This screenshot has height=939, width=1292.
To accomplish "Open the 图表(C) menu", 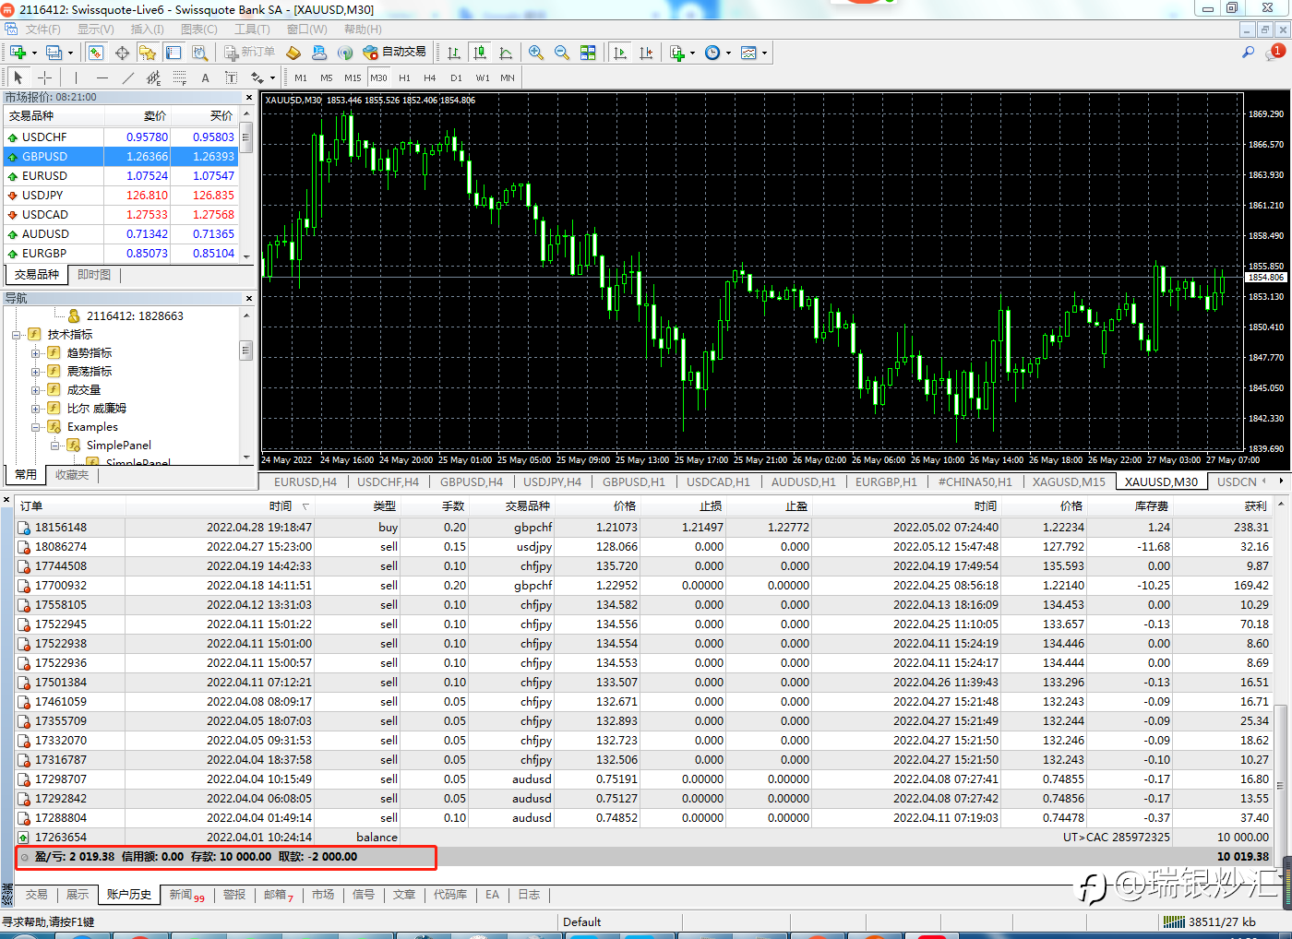I will (x=198, y=30).
